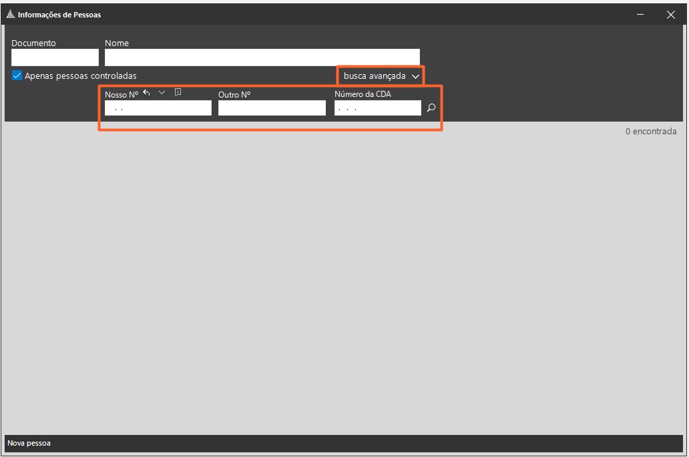Viewport: 689px width, 457px height.
Task: Focus the Documento input field
Action: point(55,57)
